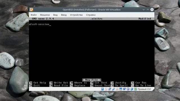Maximize the VirtualBox window with up chevron
The width and height of the screenshot is (180, 101).
pos(148,10)
